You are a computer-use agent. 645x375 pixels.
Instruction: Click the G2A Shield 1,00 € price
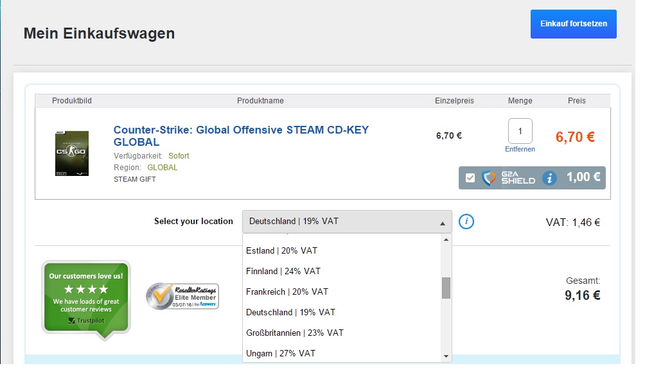(x=583, y=177)
